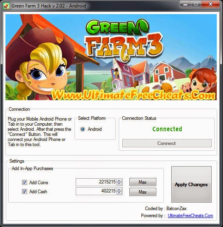Click the Green Farm 3 app icon in title bar
Viewport: 223px width, 227px height.
tap(6, 6)
